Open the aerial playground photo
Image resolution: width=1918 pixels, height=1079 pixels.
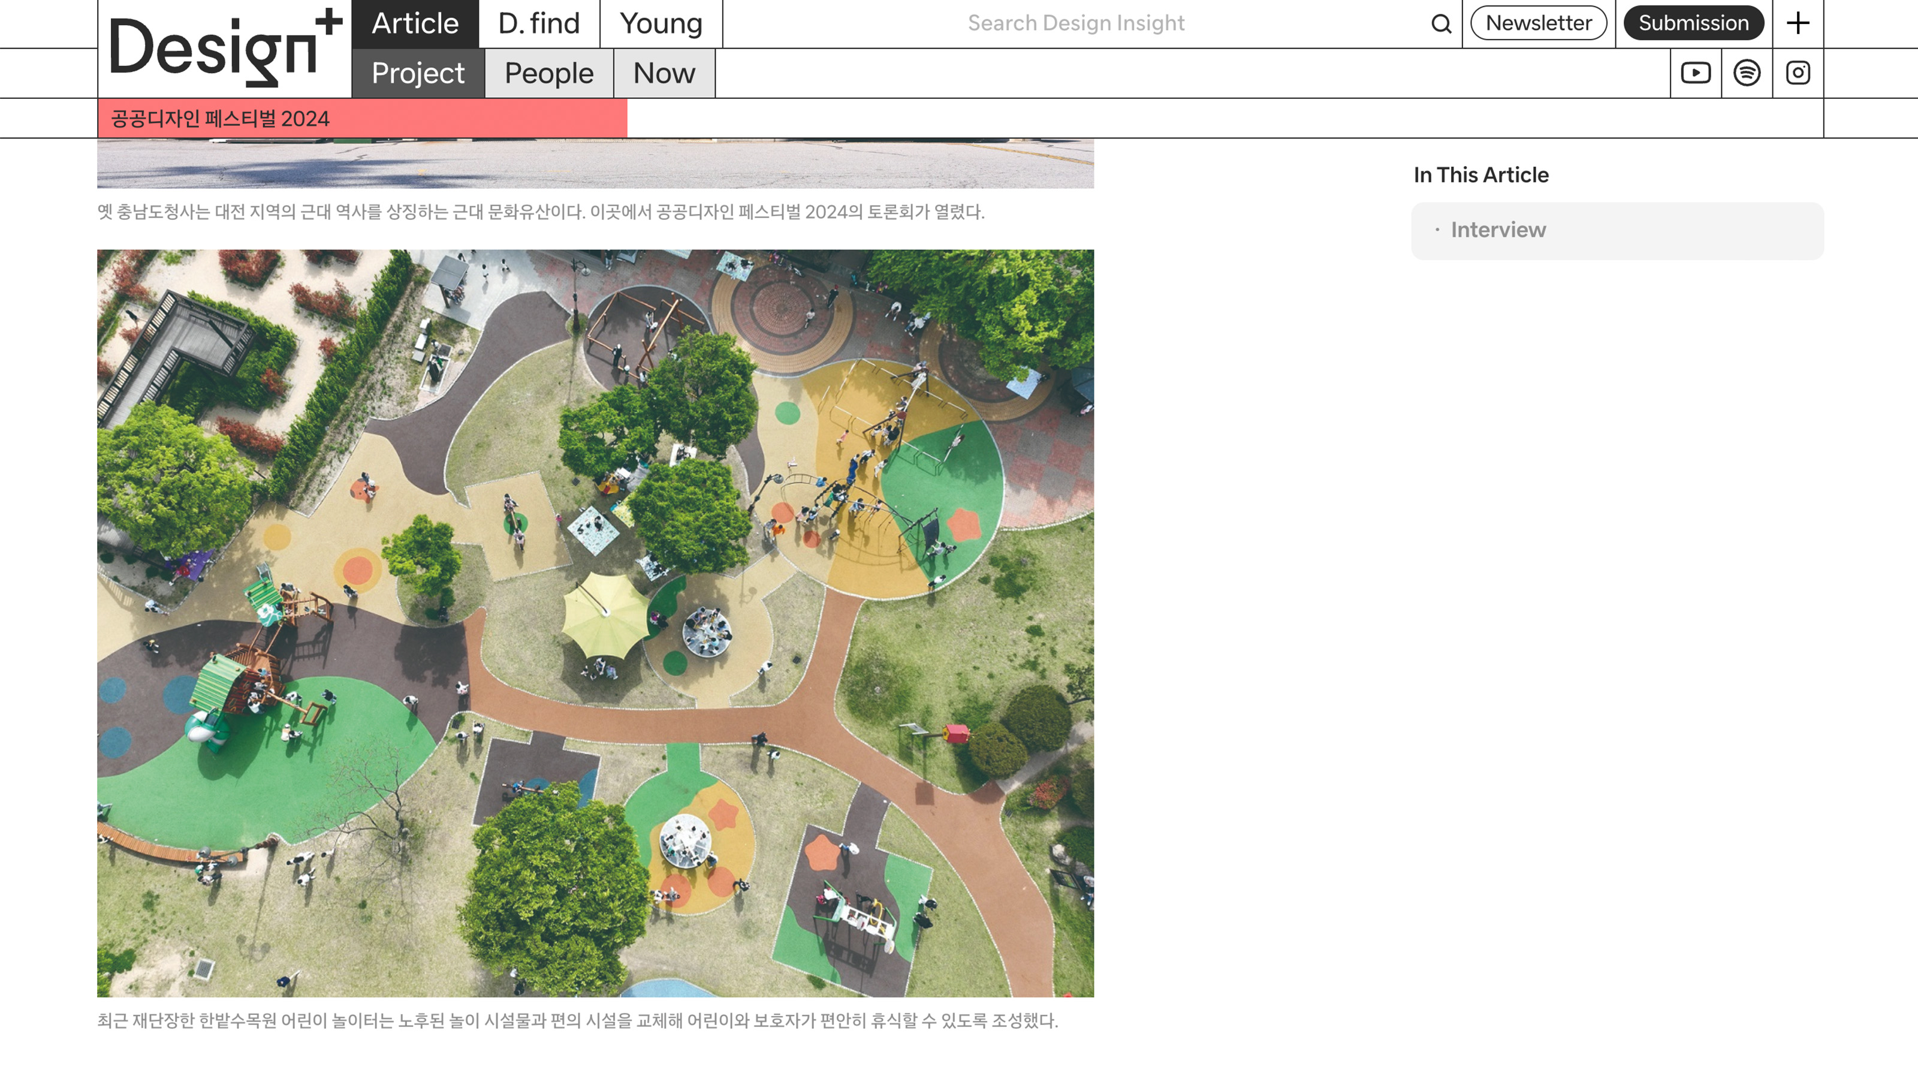(595, 623)
